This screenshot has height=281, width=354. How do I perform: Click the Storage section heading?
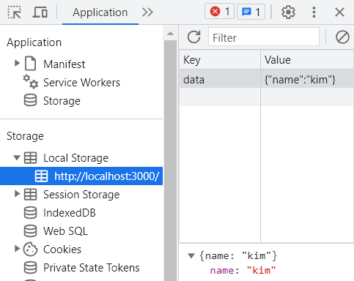click(x=25, y=136)
